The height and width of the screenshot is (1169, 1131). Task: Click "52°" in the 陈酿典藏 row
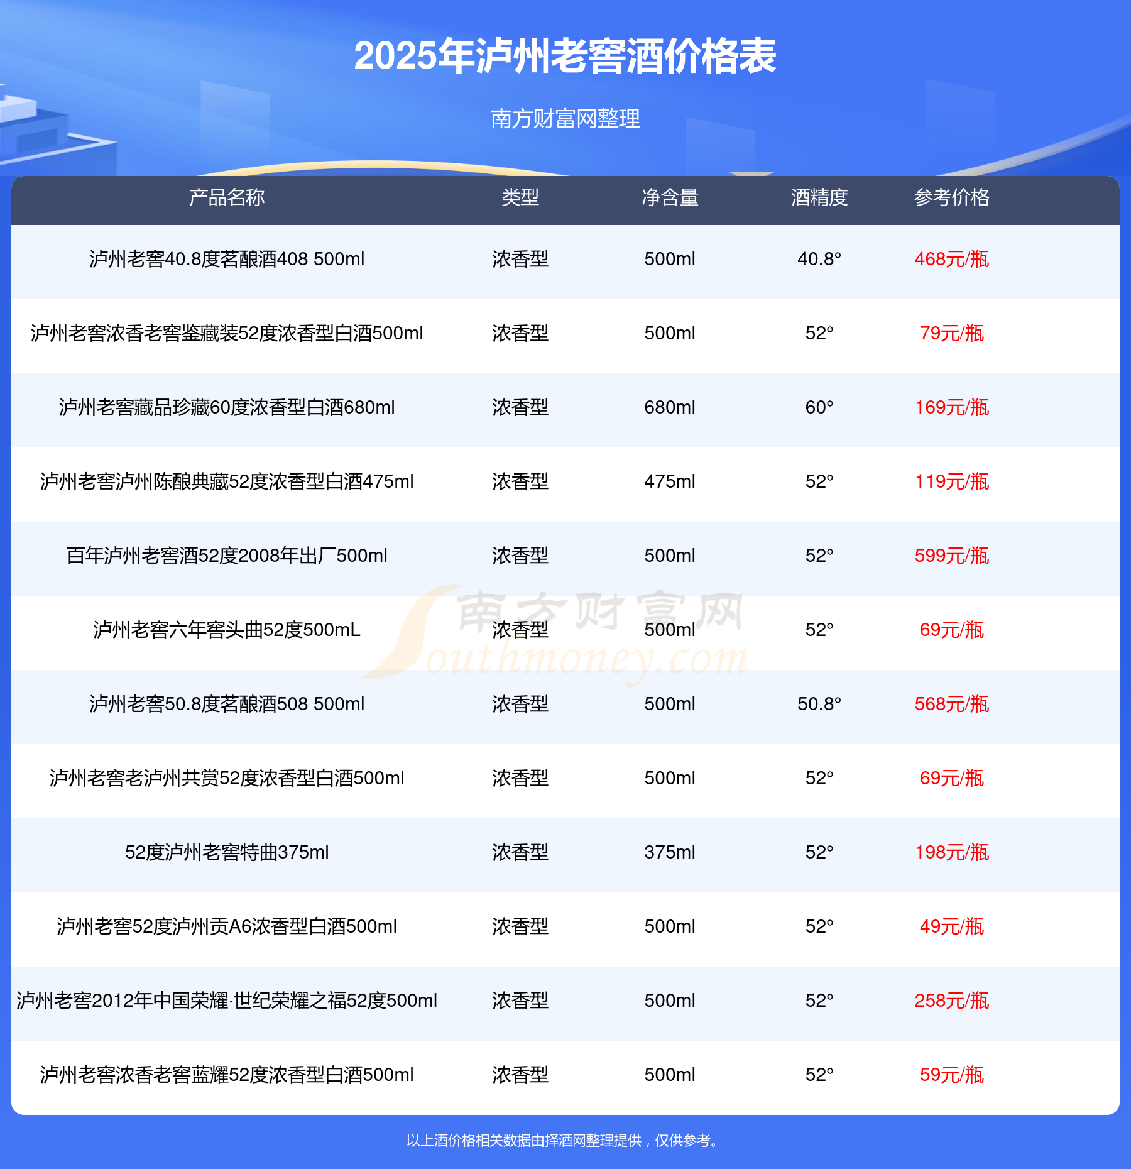pos(819,481)
